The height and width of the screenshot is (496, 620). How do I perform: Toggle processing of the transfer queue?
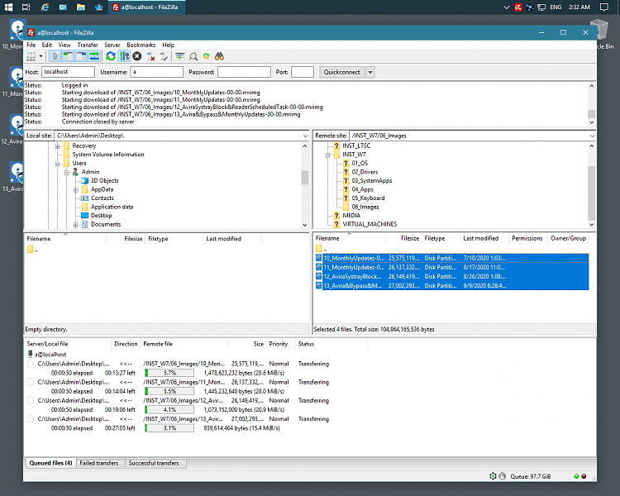[x=124, y=56]
